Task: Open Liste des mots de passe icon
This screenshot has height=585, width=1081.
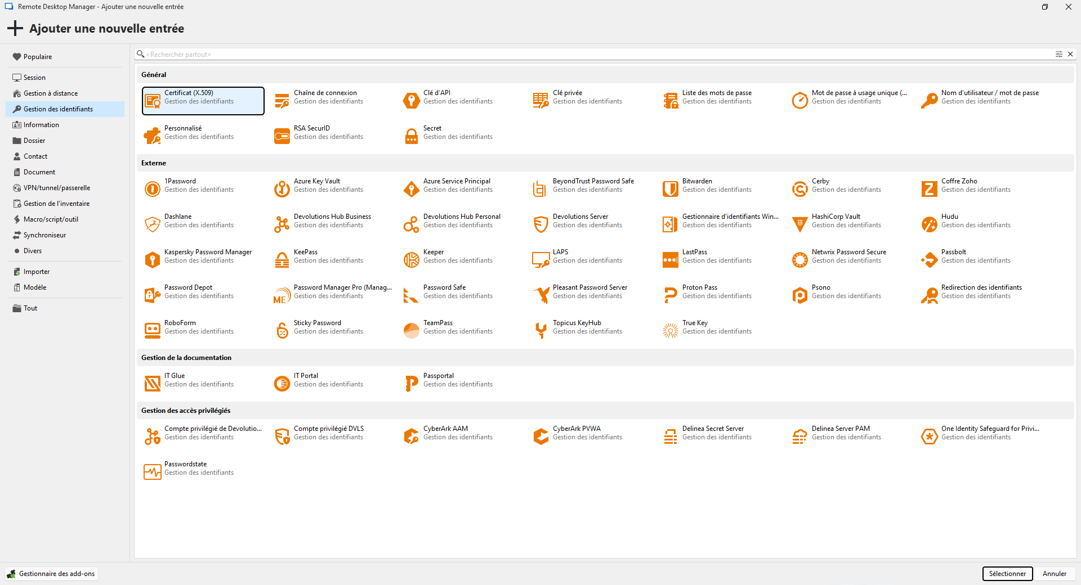Action: click(x=671, y=101)
